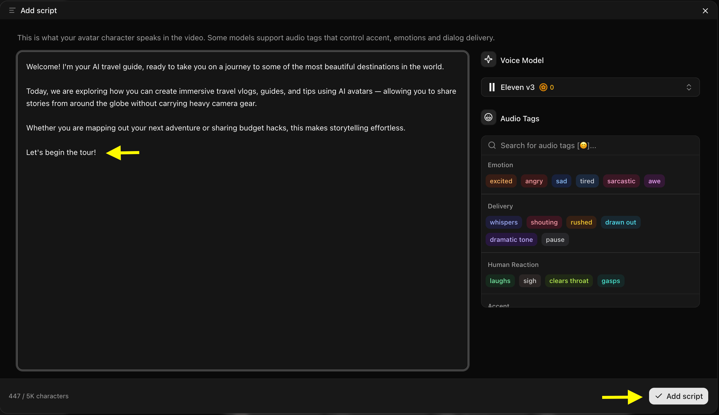Click the up-down chevron of voice model selector
The width and height of the screenshot is (719, 415).
click(689, 87)
